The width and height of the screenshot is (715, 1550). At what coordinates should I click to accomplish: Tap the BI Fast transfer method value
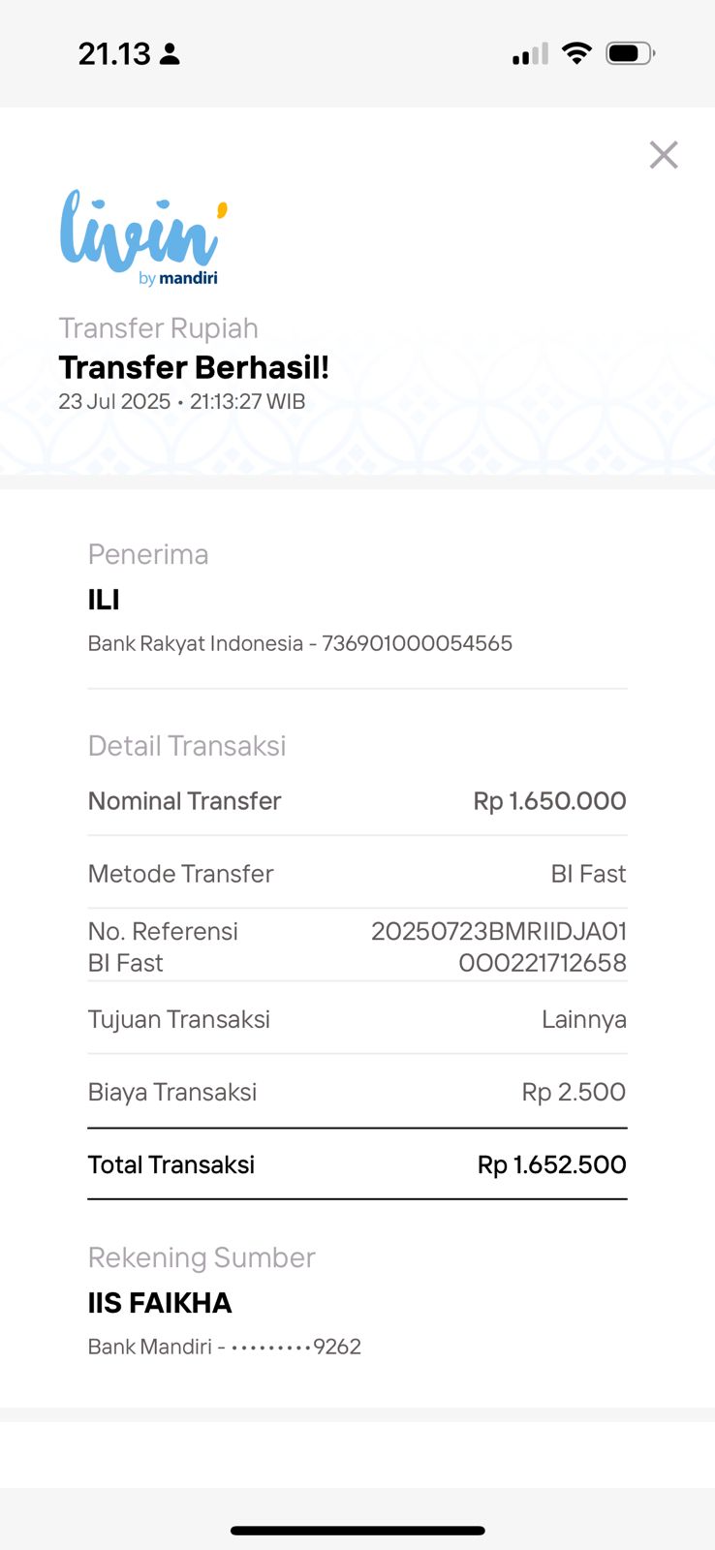pyautogui.click(x=588, y=874)
